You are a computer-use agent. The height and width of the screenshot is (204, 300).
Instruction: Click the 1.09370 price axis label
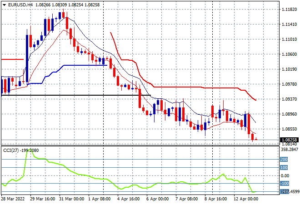pos(289,99)
